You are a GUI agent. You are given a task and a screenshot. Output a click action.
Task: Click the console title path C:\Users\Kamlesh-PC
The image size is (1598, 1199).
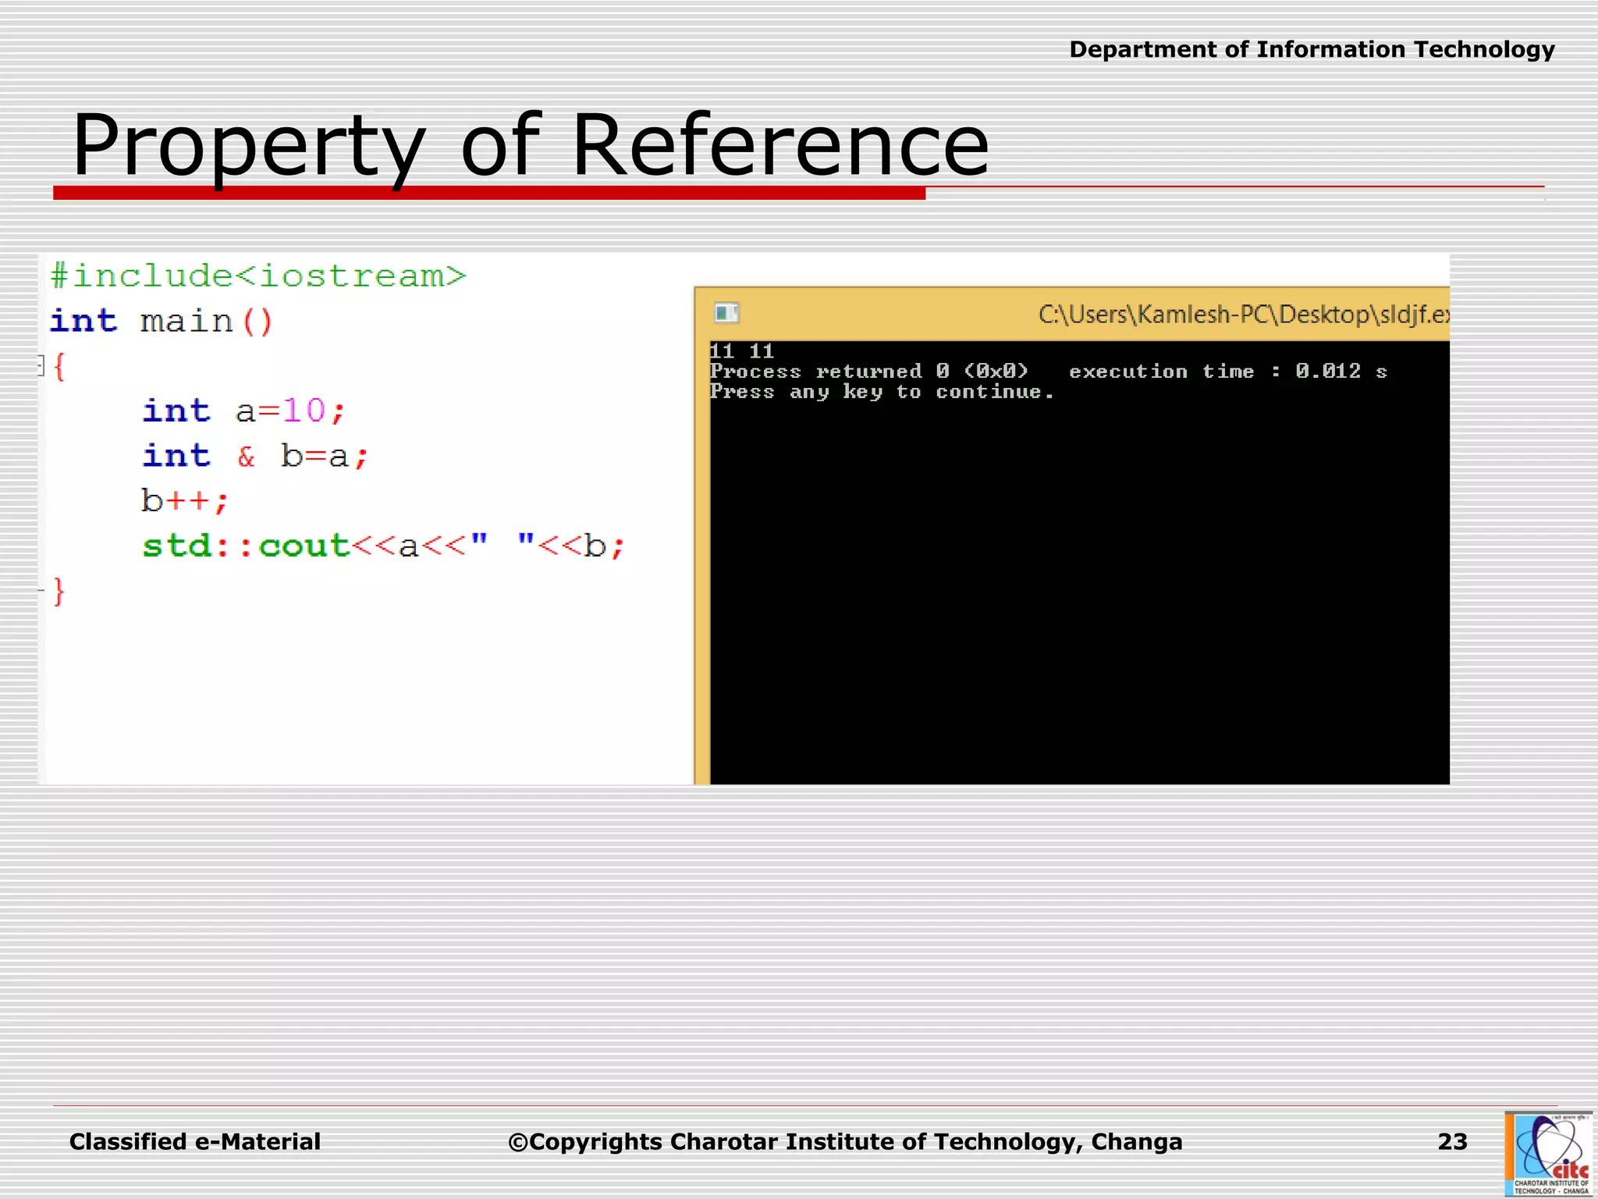coord(1242,315)
